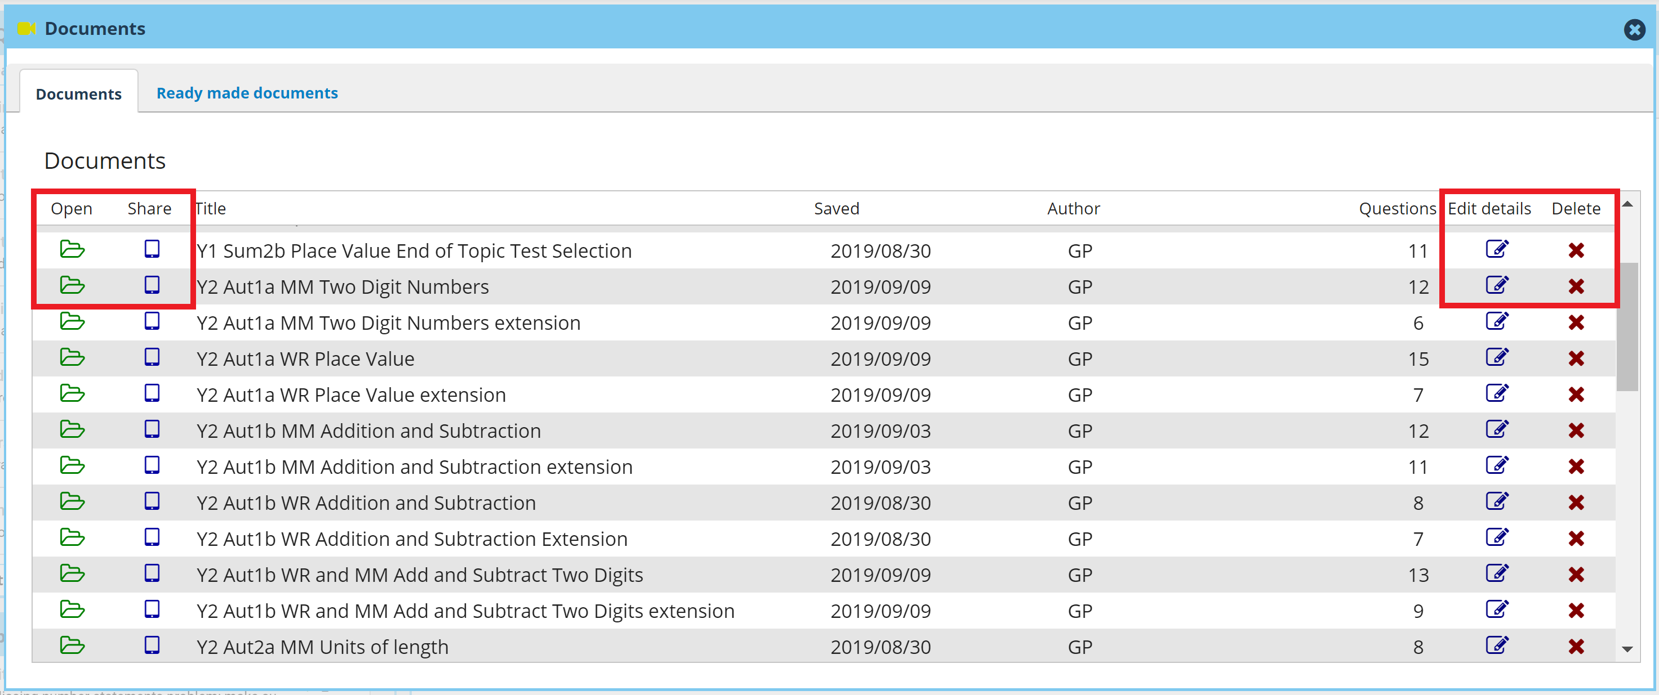Click the vertical scrollbar thumb
Viewport: 1659px width, 695px height.
point(1627,326)
